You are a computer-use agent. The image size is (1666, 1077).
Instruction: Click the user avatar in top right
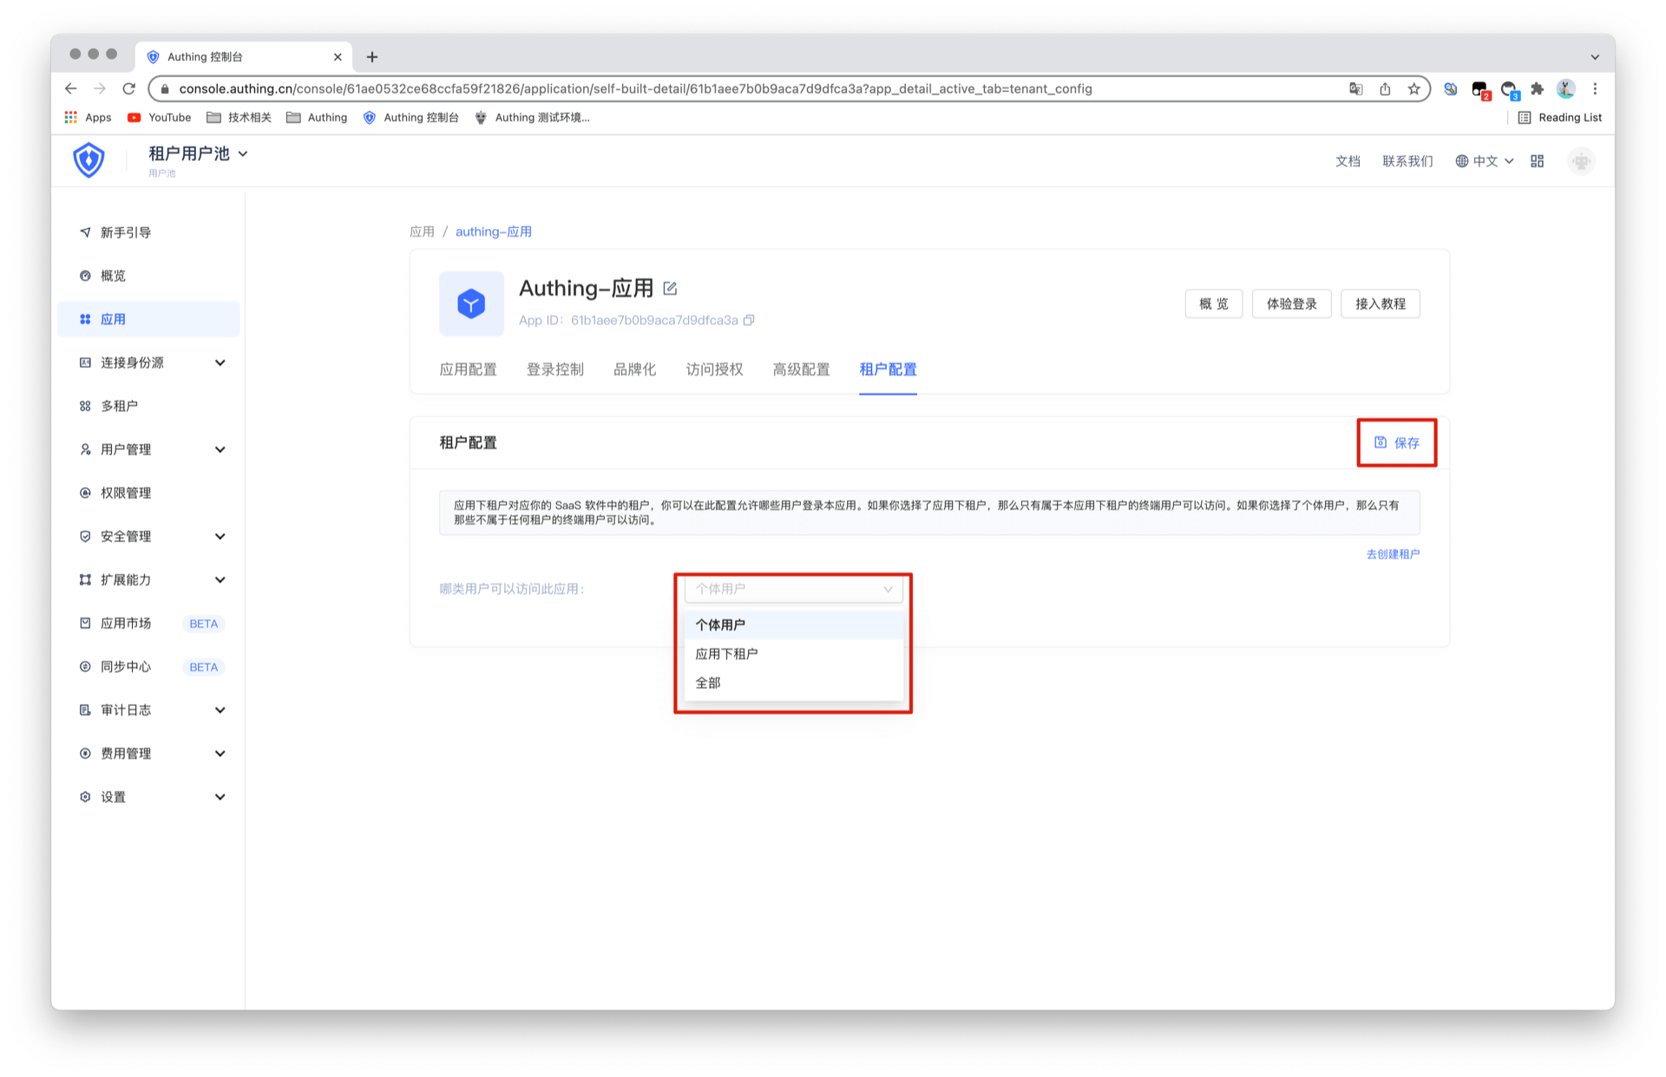(1581, 161)
